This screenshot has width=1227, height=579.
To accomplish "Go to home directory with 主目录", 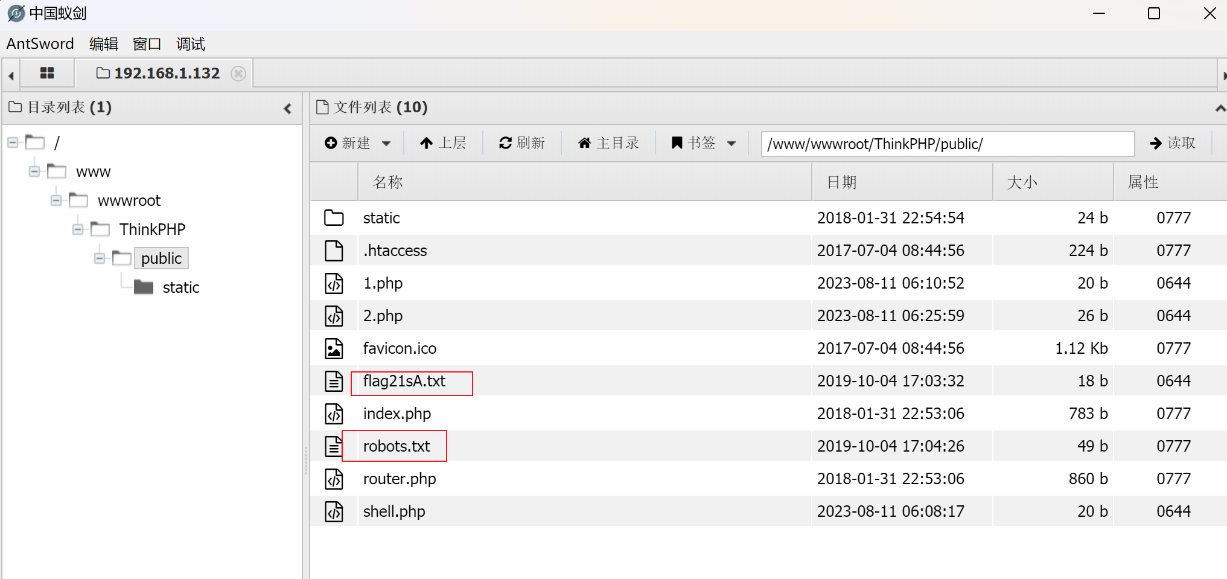I will pyautogui.click(x=608, y=143).
